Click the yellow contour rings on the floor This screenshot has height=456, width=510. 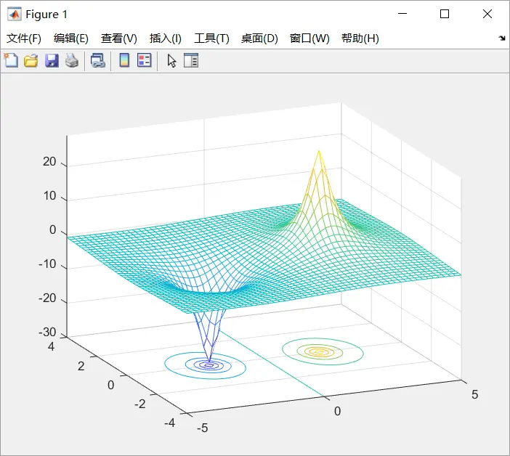[323, 351]
